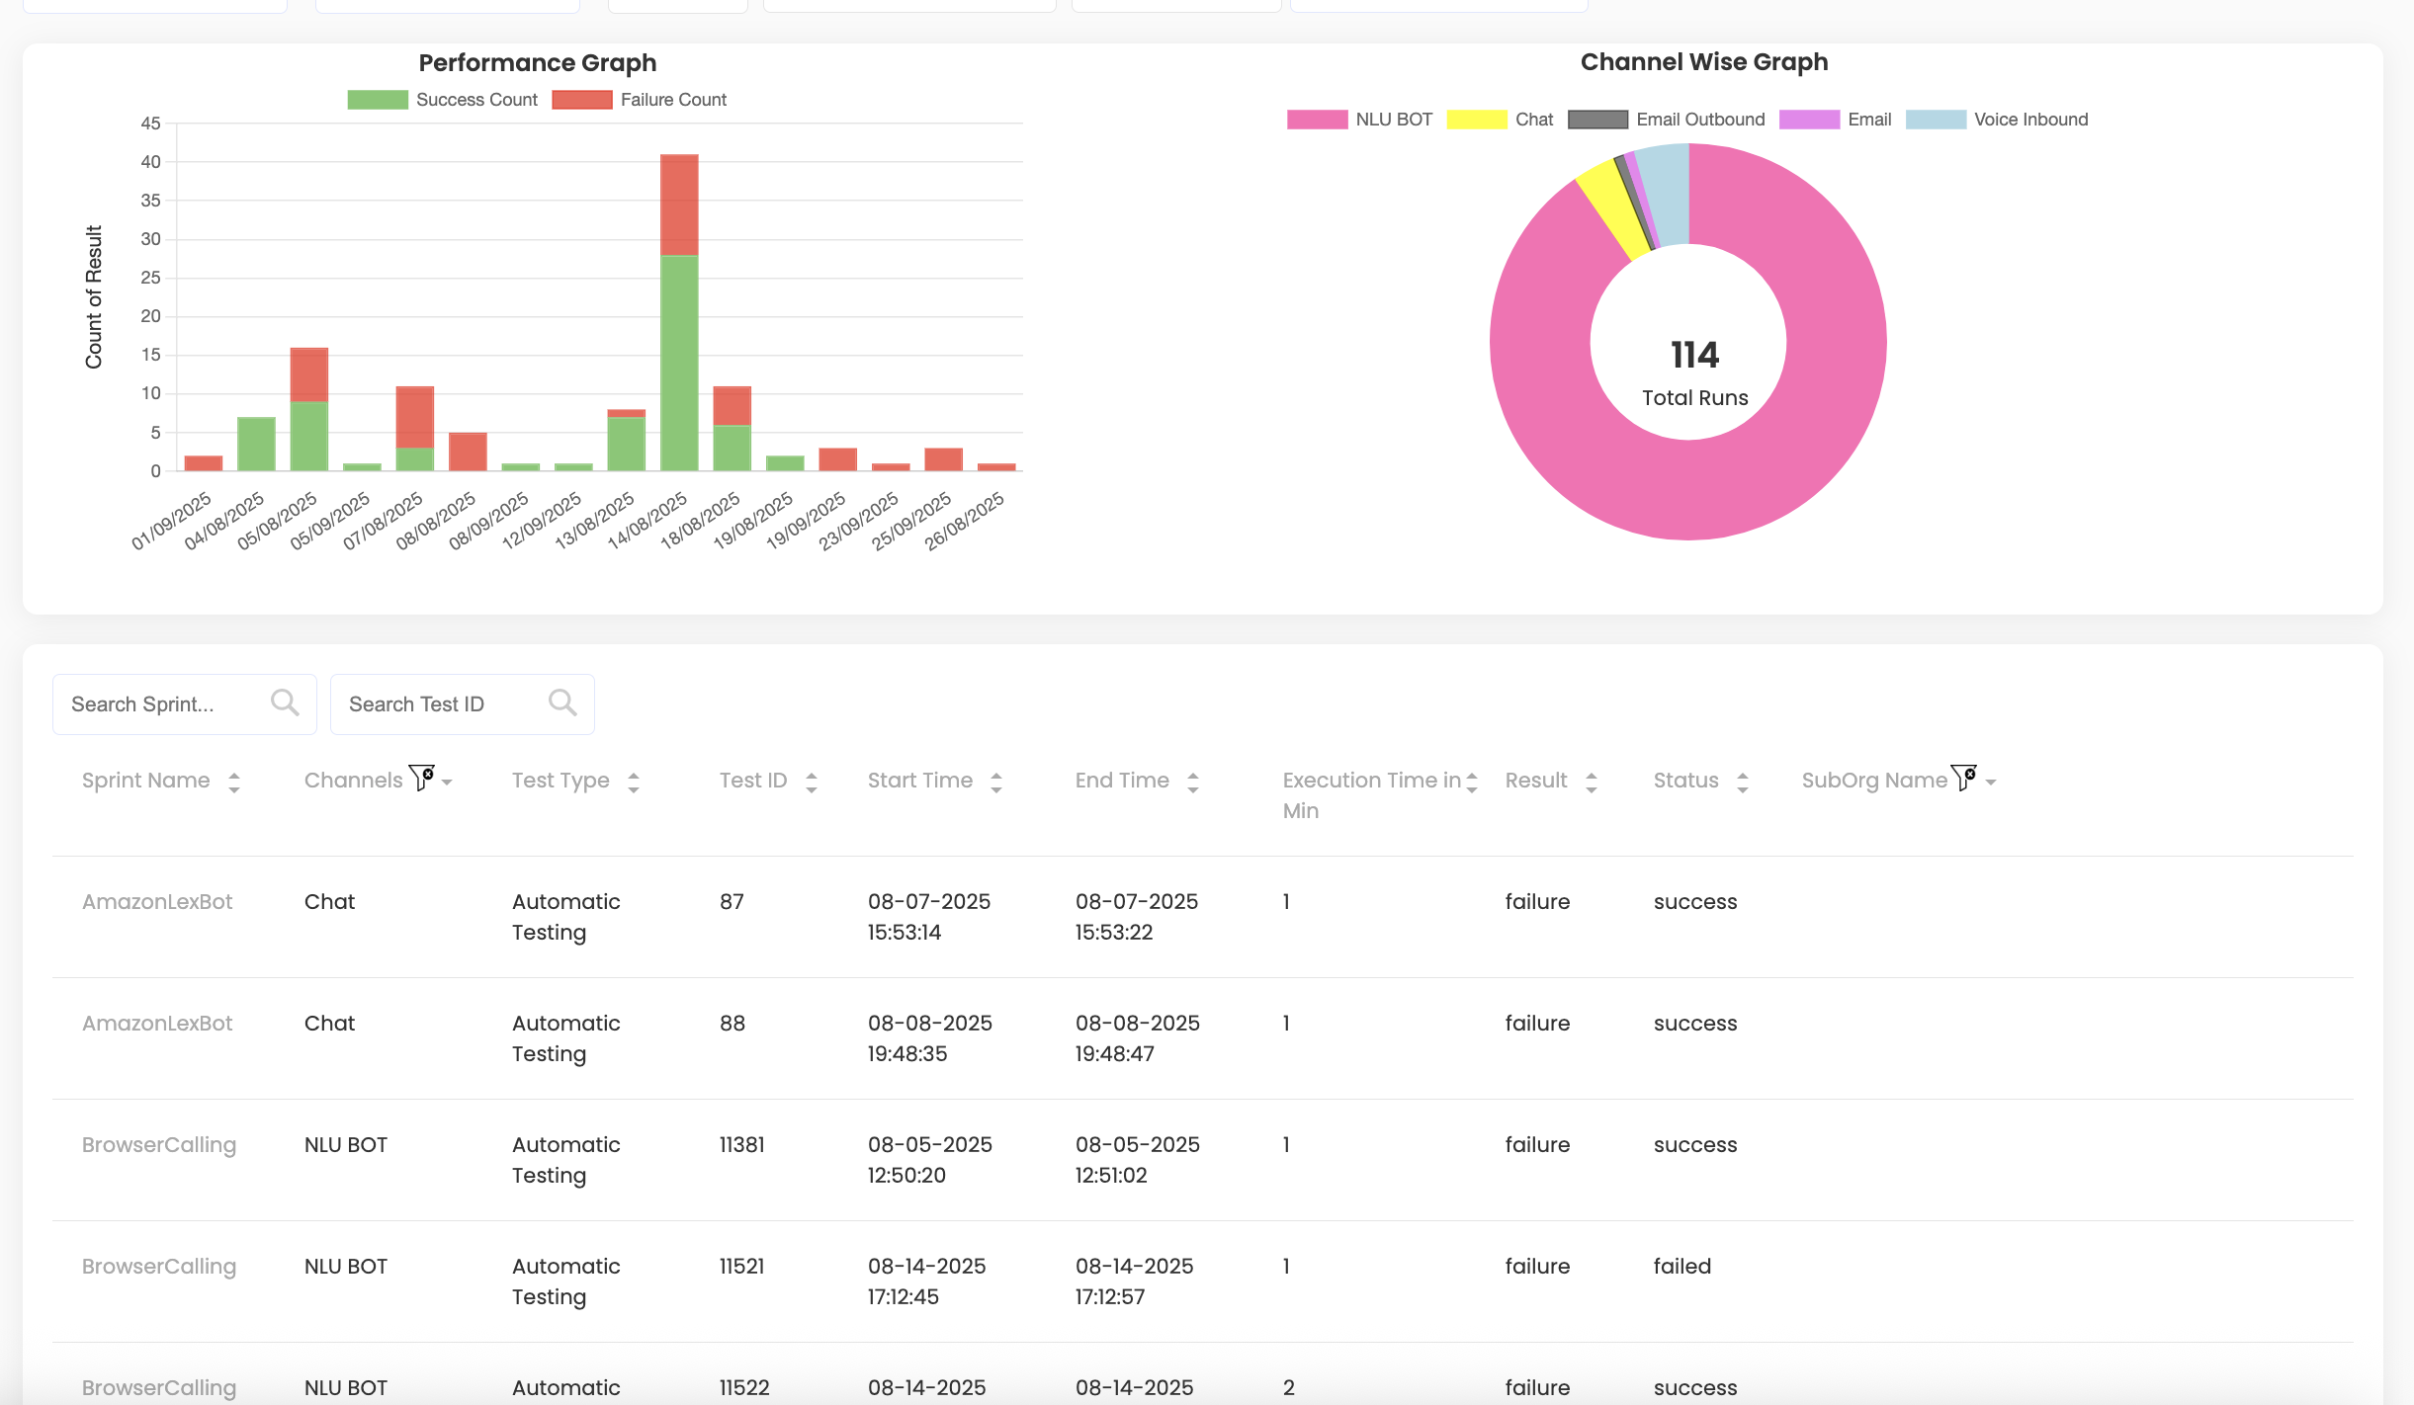Viewport: 2414px width, 1405px height.
Task: Sort the Test Type column
Action: [x=634, y=783]
